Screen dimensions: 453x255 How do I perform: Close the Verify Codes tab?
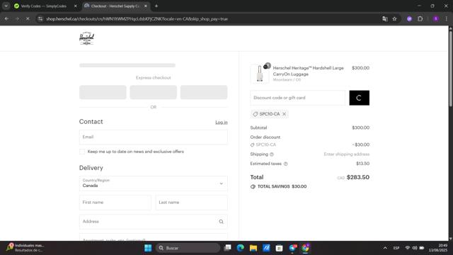pyautogui.click(x=76, y=6)
